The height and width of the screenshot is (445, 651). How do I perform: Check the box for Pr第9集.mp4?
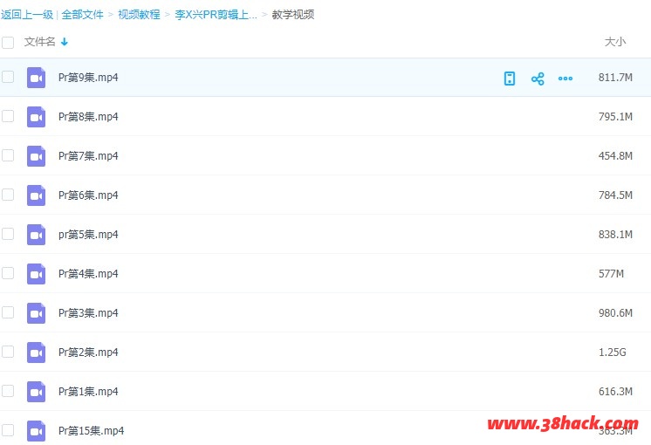point(8,77)
